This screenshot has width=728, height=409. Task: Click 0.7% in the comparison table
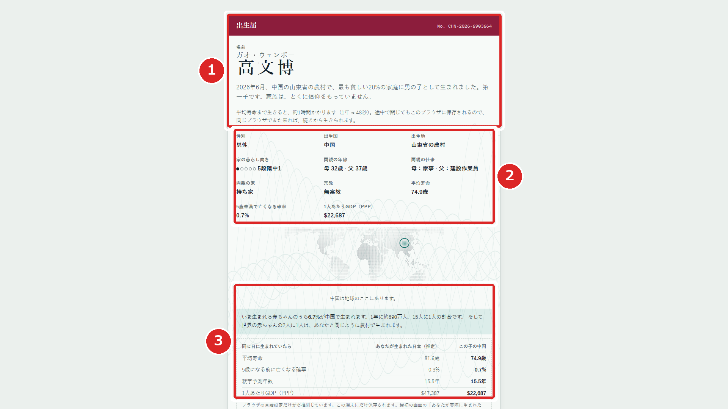click(x=480, y=370)
